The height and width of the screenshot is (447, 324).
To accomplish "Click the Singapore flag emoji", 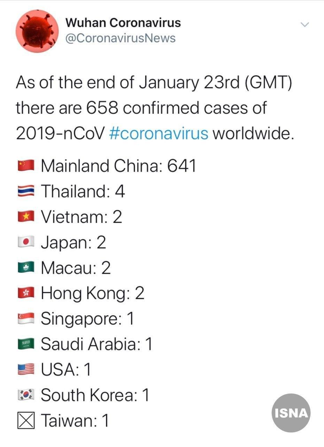I will coord(26,319).
